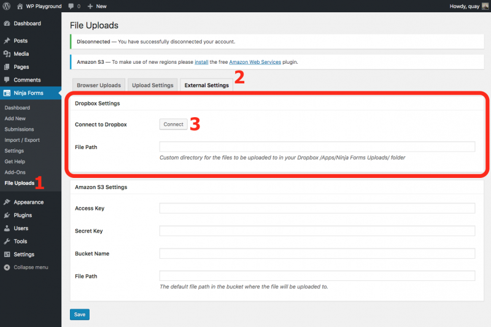Click WP Playground site name in admin bar
The width and height of the screenshot is (491, 327).
[44, 6]
